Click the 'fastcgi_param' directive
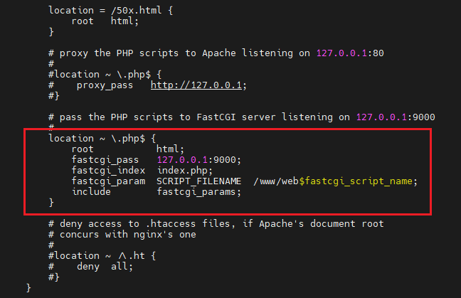Screen dimensions: 461x298 tap(108, 181)
